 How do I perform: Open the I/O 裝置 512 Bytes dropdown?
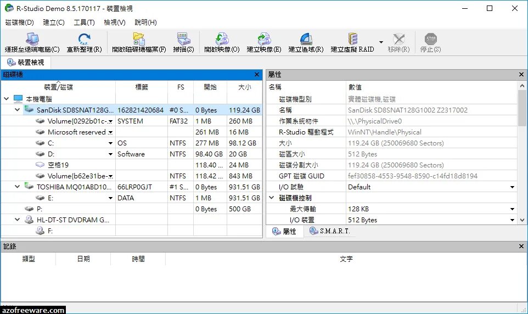[512, 220]
